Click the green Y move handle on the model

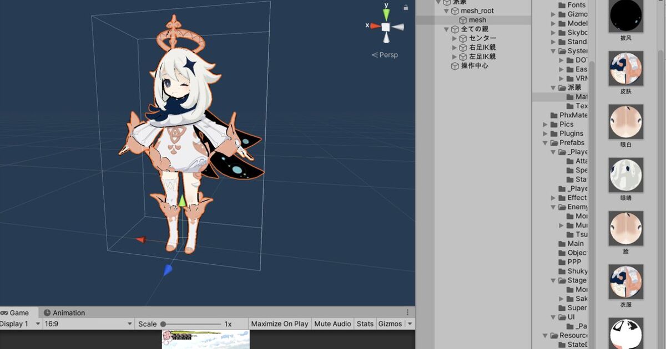tap(182, 201)
